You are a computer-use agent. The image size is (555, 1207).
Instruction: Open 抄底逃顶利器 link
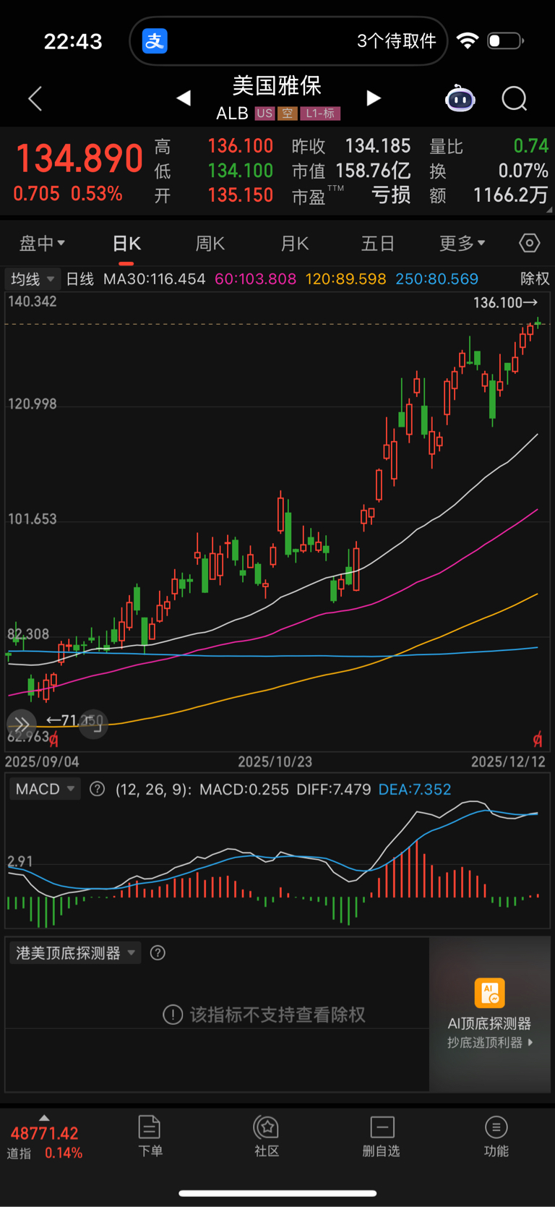(x=490, y=1042)
